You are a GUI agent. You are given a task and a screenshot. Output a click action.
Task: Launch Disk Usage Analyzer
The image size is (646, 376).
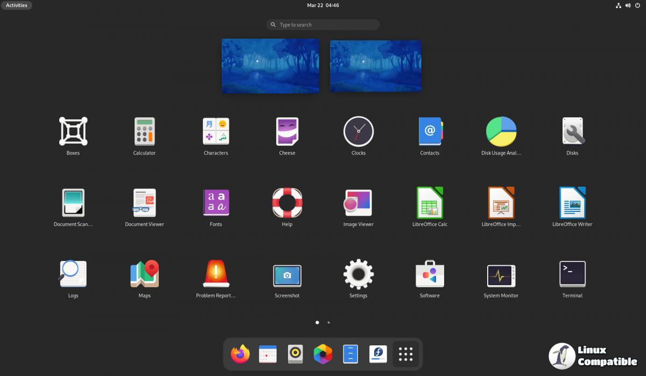tap(501, 131)
